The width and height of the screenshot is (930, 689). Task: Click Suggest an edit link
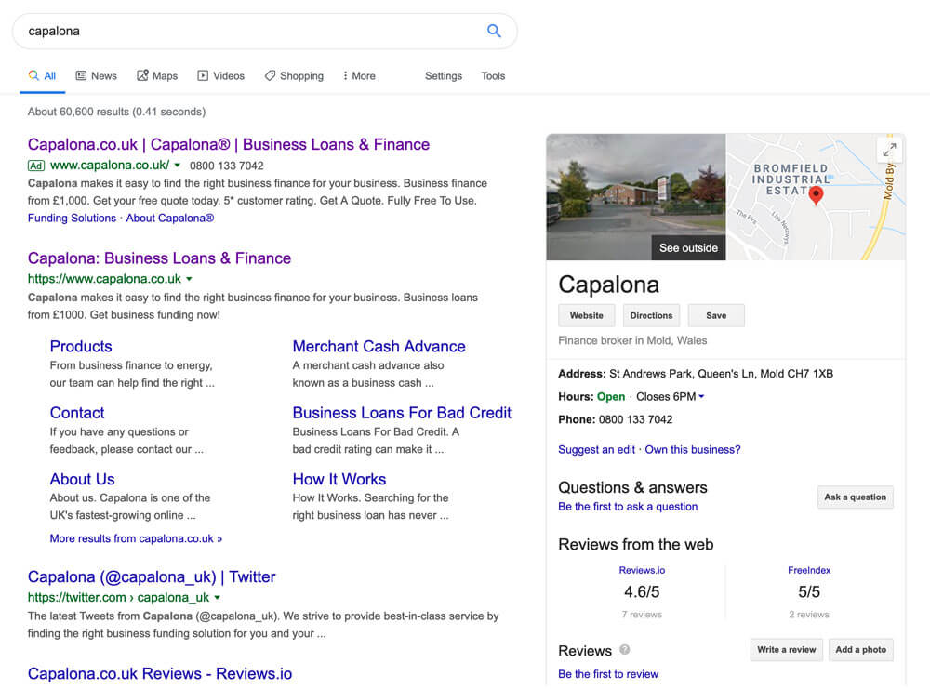pos(597,449)
